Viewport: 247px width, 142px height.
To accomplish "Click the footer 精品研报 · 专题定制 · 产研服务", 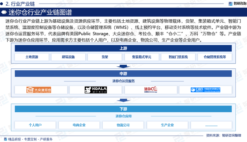I will [x=30, y=139].
